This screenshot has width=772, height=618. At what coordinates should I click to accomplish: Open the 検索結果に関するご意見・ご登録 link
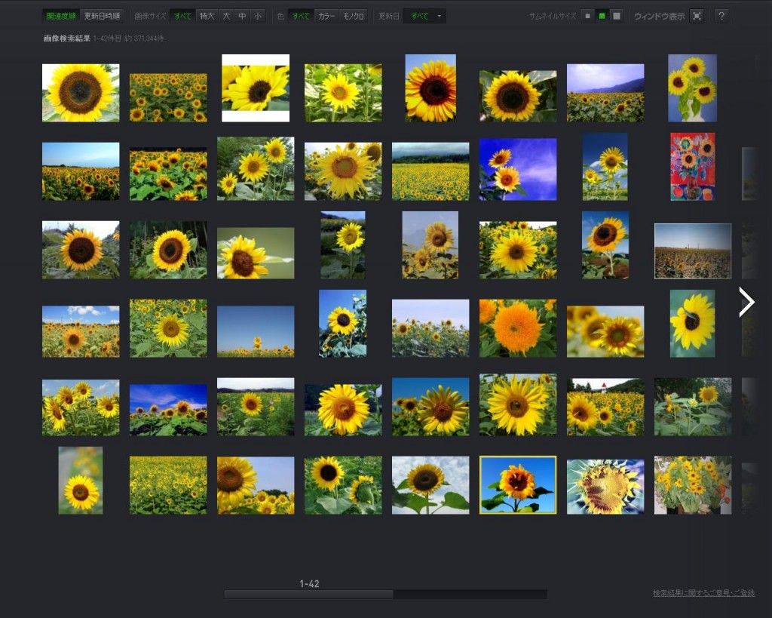pos(703,593)
